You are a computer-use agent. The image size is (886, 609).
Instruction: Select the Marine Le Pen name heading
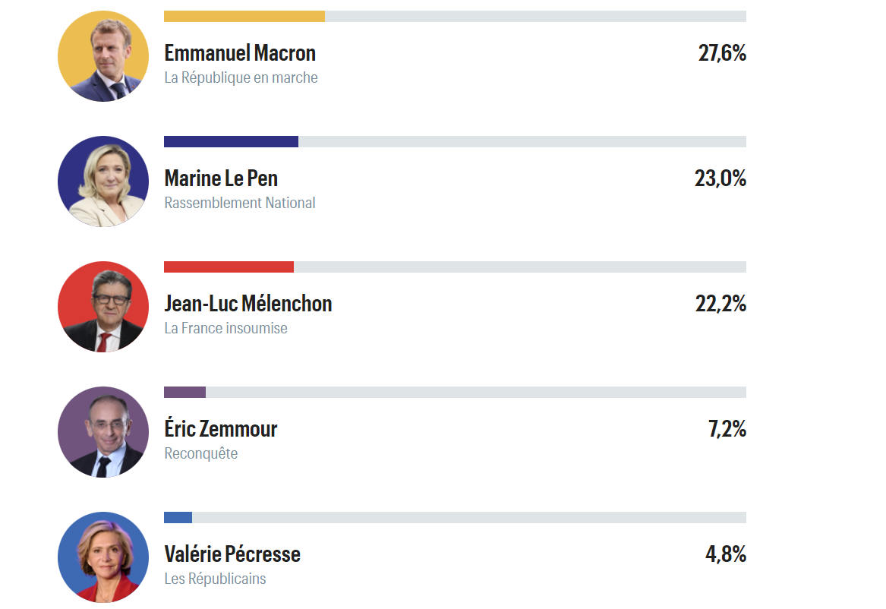pyautogui.click(x=221, y=178)
